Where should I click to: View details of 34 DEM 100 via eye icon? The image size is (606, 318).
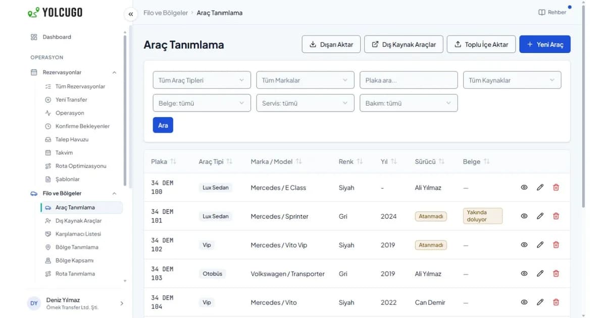(524, 187)
